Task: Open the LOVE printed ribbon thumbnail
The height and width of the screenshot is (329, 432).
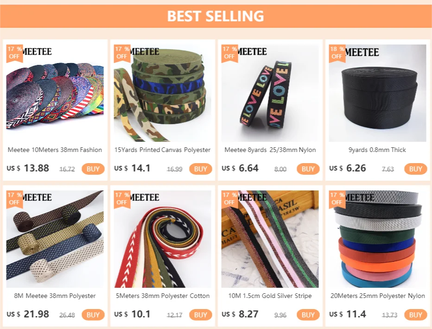Action: pos(270,93)
